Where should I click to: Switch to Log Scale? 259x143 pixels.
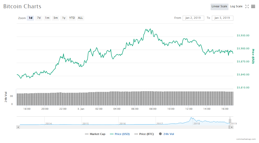[x=236, y=7]
